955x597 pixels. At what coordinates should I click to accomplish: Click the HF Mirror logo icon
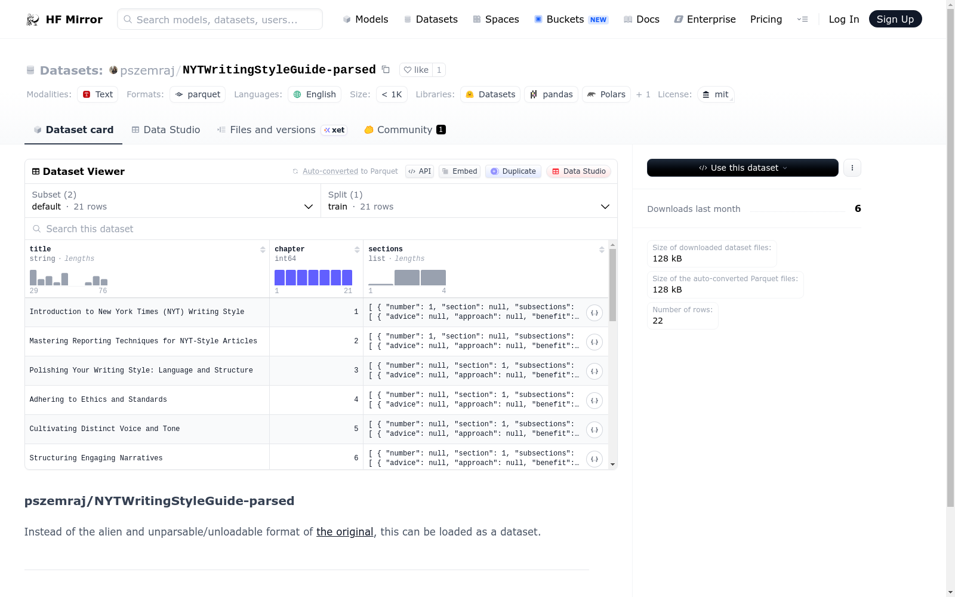[x=33, y=20]
